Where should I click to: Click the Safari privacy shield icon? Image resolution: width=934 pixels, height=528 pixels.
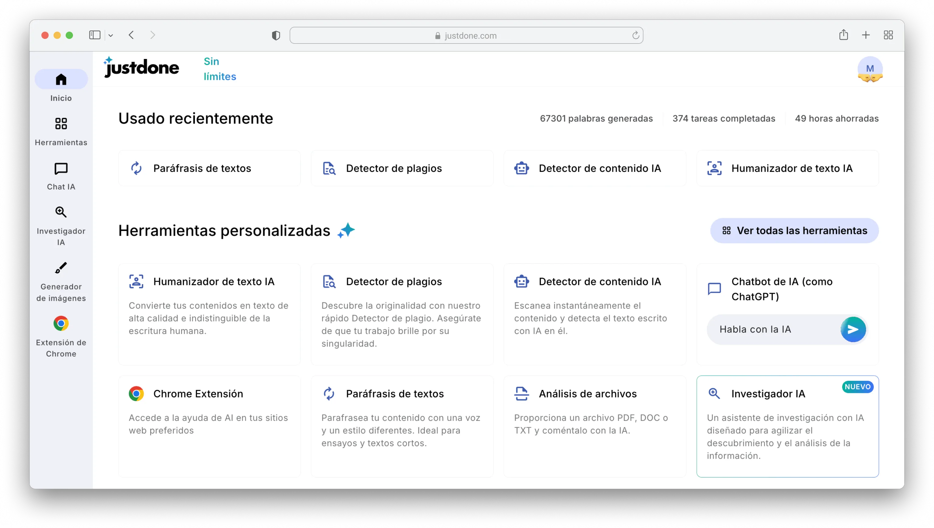276,35
